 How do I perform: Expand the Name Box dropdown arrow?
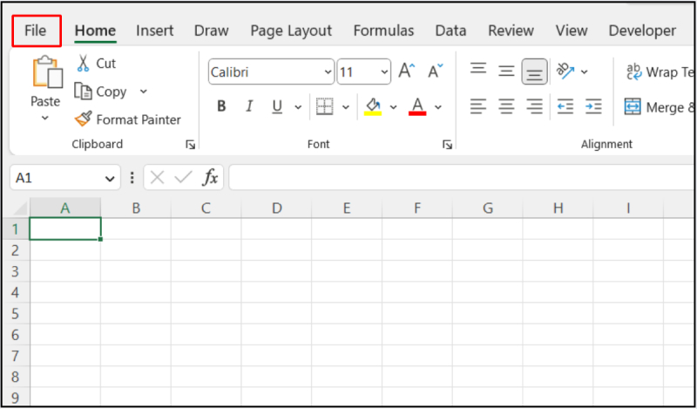point(110,178)
